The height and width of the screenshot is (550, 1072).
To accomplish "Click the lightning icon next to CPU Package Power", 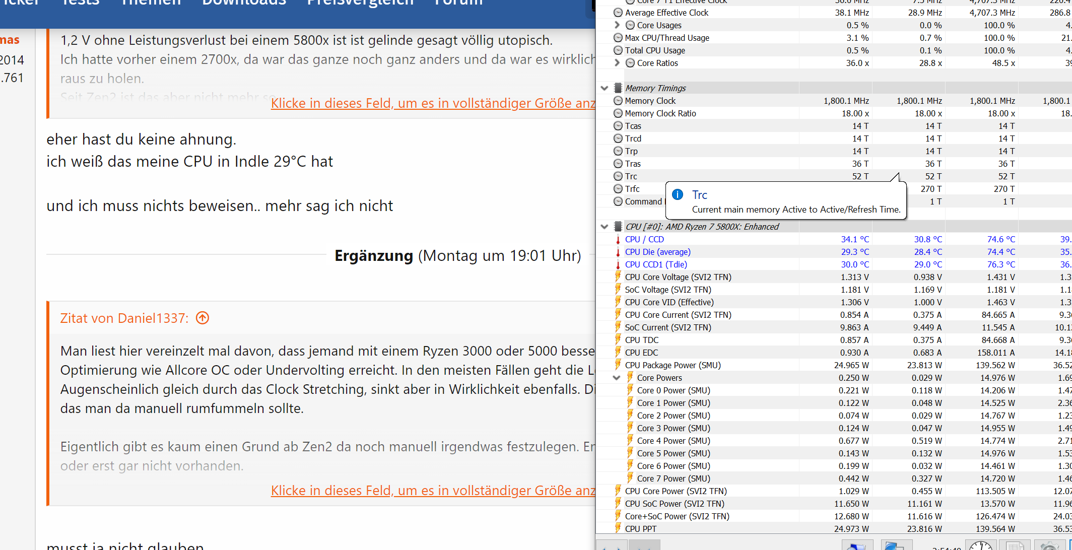I will 618,365.
